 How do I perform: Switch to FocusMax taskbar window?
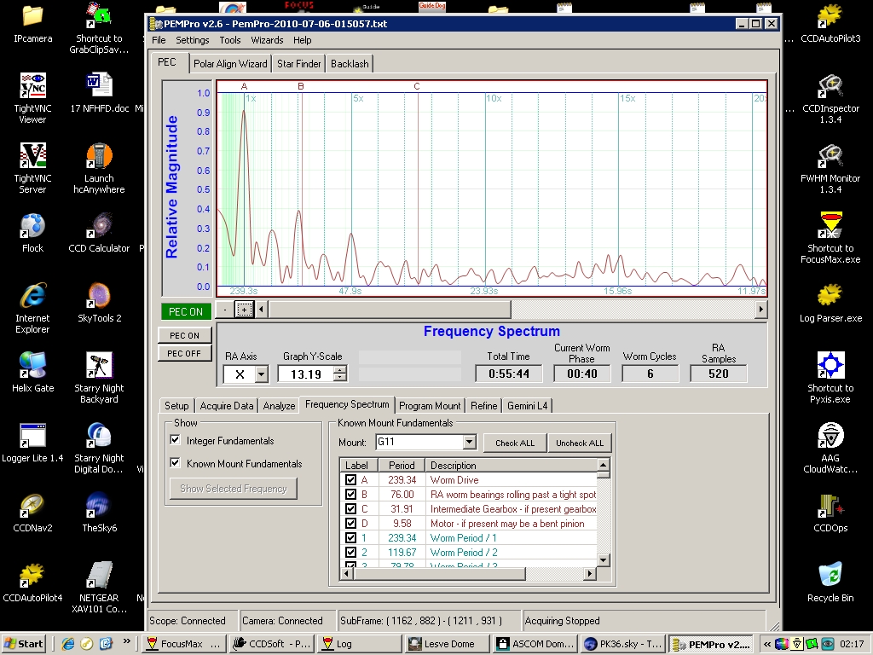pyautogui.click(x=184, y=644)
